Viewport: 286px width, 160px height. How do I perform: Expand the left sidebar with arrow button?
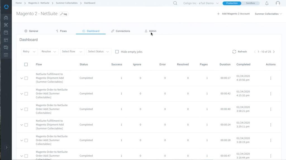coord(6,147)
